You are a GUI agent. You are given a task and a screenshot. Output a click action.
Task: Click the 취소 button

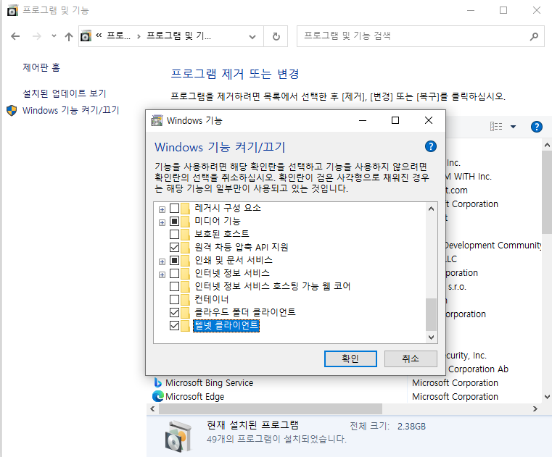pyautogui.click(x=411, y=359)
